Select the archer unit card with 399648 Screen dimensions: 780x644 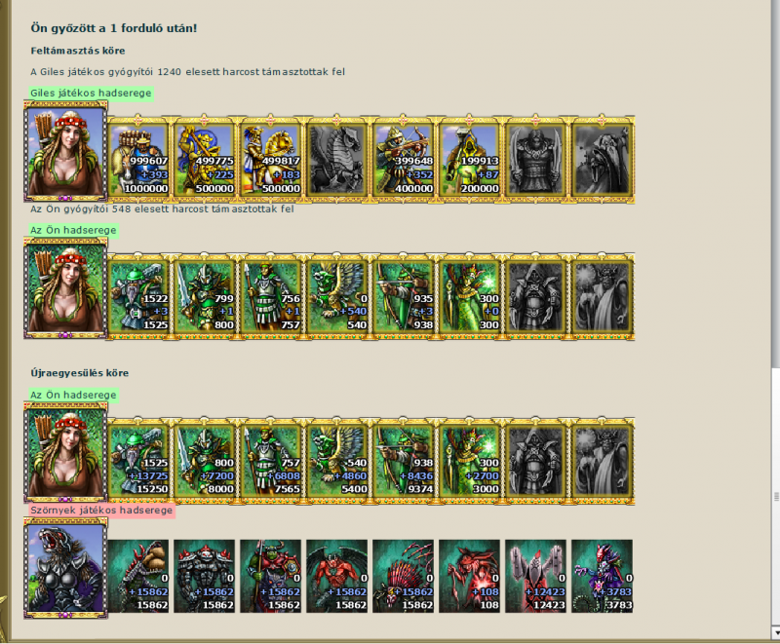pos(403,159)
